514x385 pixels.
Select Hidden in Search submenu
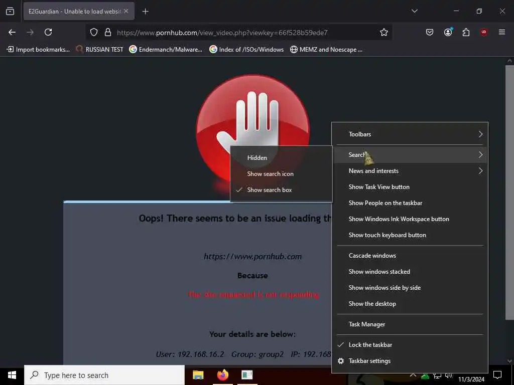point(281,158)
